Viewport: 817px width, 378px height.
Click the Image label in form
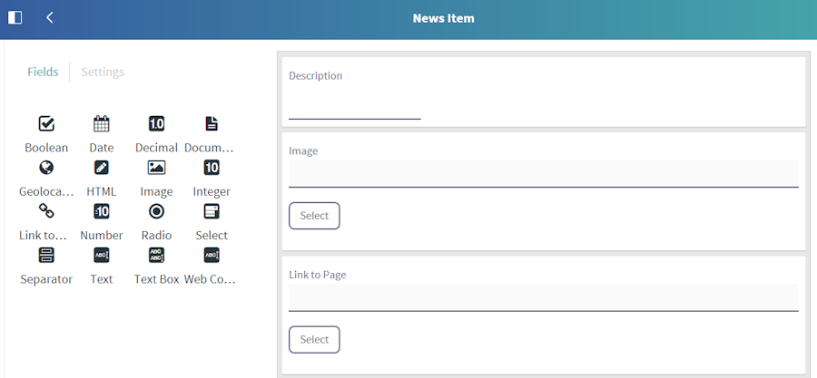(303, 150)
